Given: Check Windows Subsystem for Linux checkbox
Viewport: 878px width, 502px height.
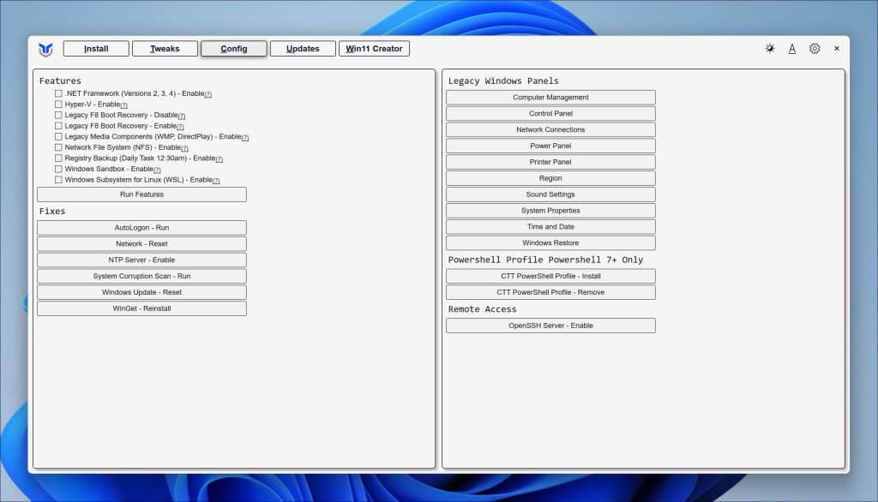Looking at the screenshot, I should (x=58, y=180).
